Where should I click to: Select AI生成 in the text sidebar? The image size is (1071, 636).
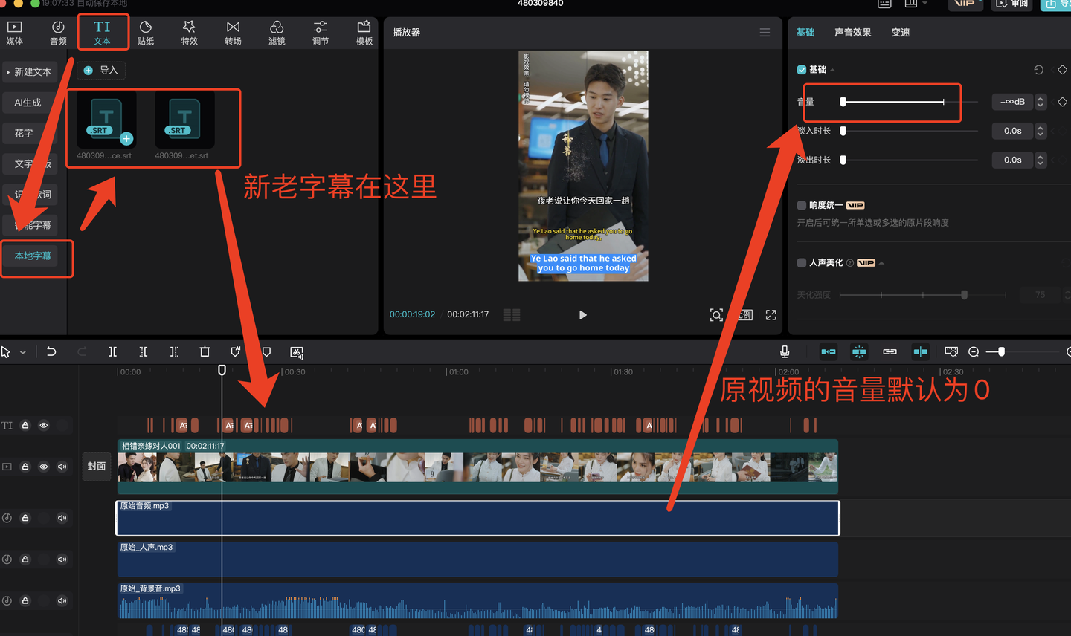pos(28,103)
